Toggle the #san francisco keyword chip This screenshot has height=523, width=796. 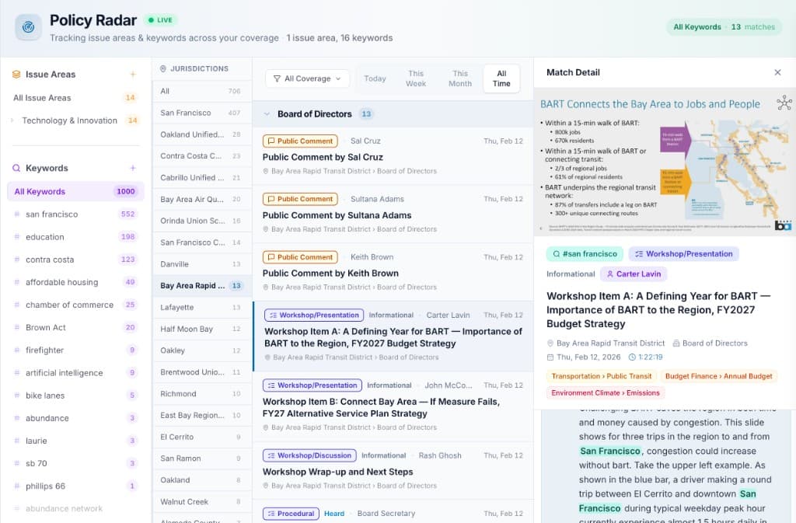click(x=585, y=253)
